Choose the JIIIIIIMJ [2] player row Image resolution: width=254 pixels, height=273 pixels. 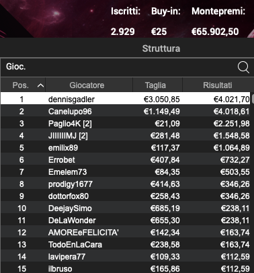(126, 136)
